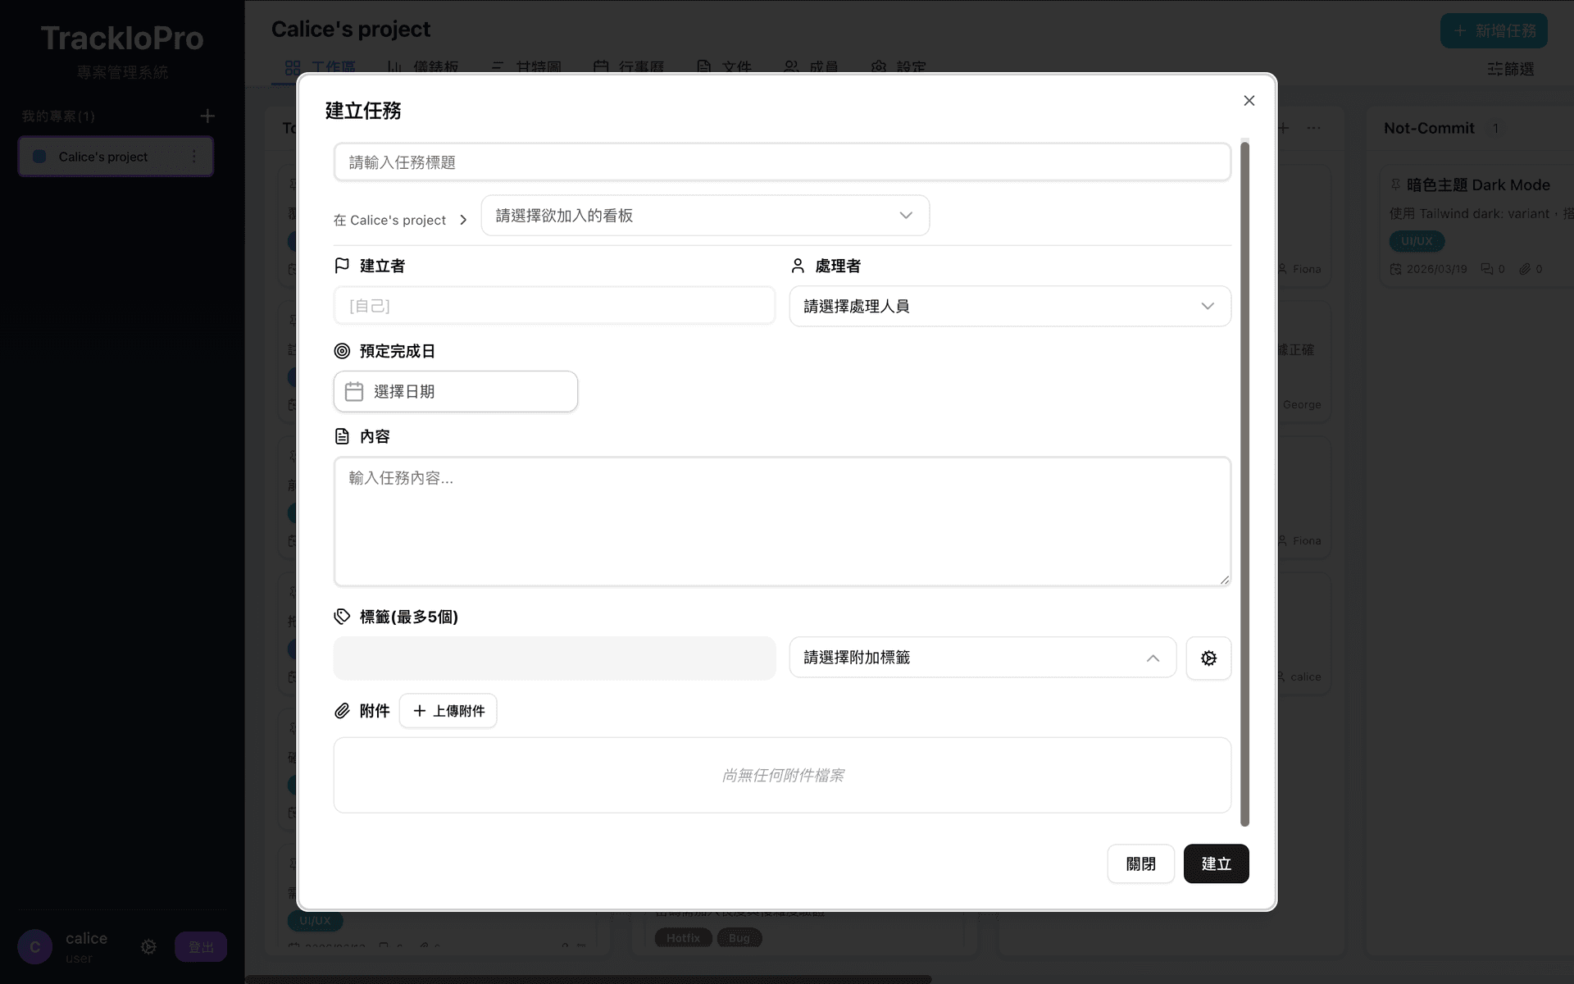Open the 設定 tab
Screen dimensions: 1574x984
click(x=898, y=67)
